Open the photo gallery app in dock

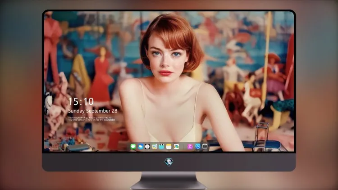tap(176, 147)
